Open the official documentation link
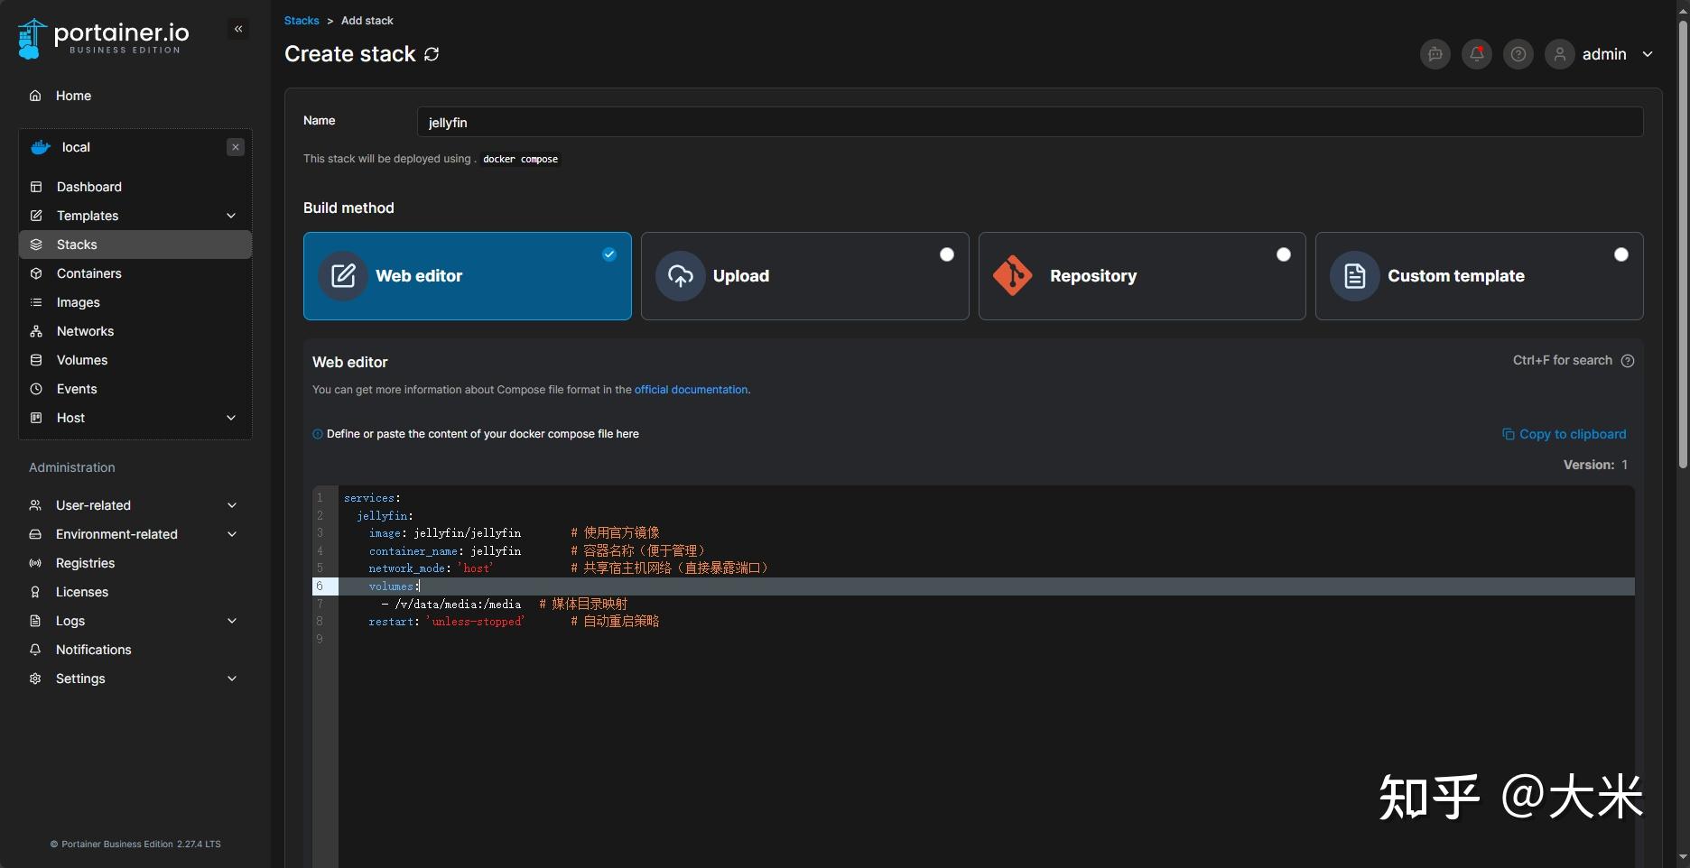 [691, 390]
